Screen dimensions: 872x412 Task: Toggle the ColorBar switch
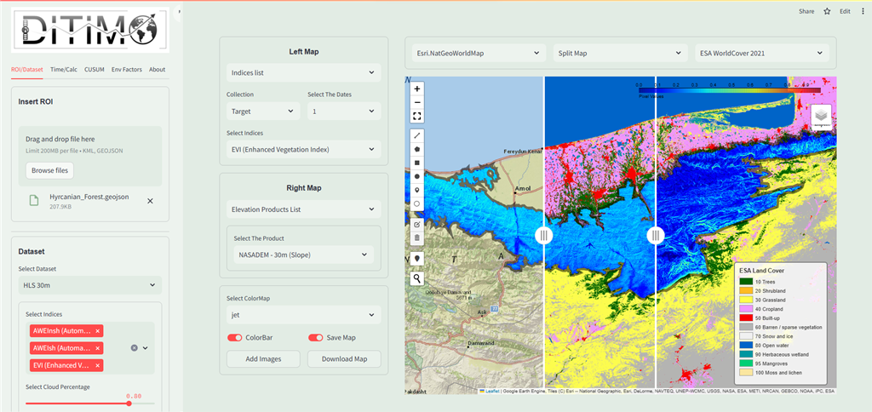click(235, 338)
